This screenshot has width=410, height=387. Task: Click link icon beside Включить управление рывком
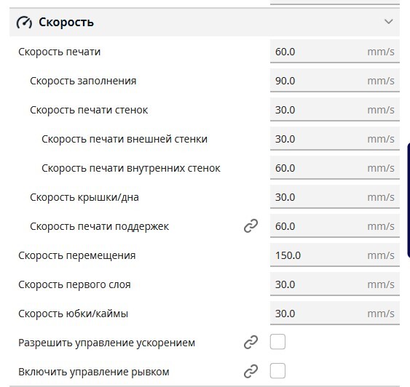click(x=251, y=372)
